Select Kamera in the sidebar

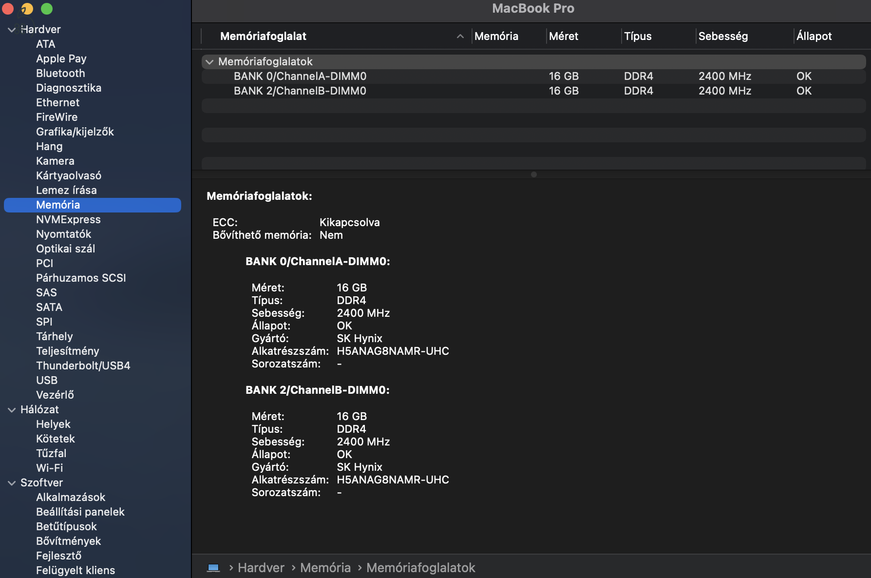pos(55,161)
